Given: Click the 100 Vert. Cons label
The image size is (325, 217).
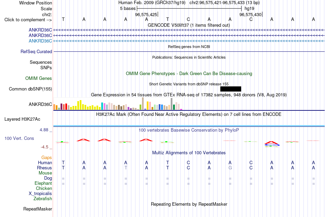Looking at the screenshot, I should pos(19,138).
